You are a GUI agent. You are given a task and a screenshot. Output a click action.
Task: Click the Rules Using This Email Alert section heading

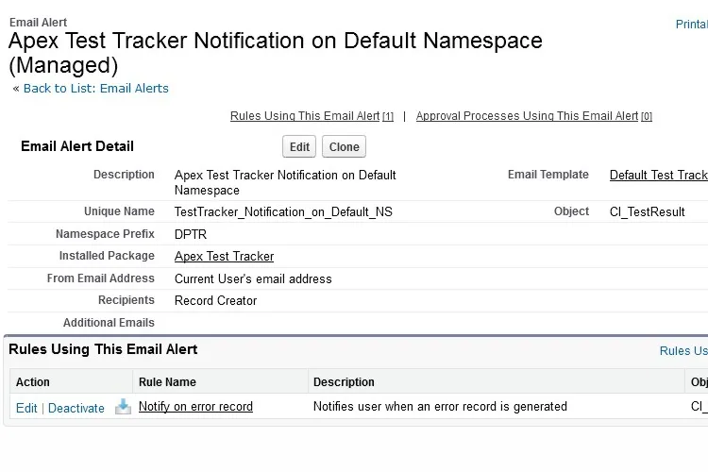pos(103,349)
